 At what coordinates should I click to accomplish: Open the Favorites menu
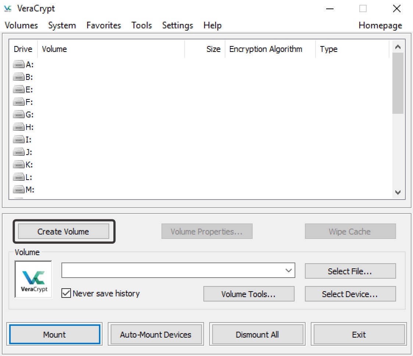[x=104, y=25]
